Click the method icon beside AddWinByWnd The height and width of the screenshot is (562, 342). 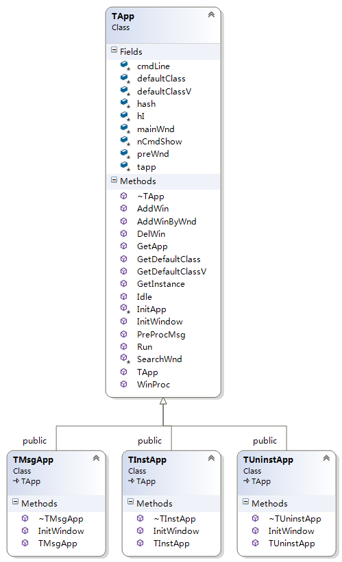click(124, 221)
